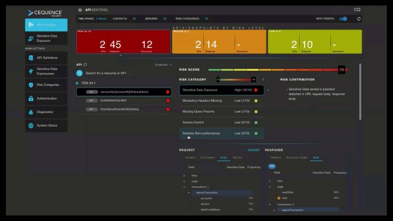Click the magnifier search icon

[x=79, y=73]
